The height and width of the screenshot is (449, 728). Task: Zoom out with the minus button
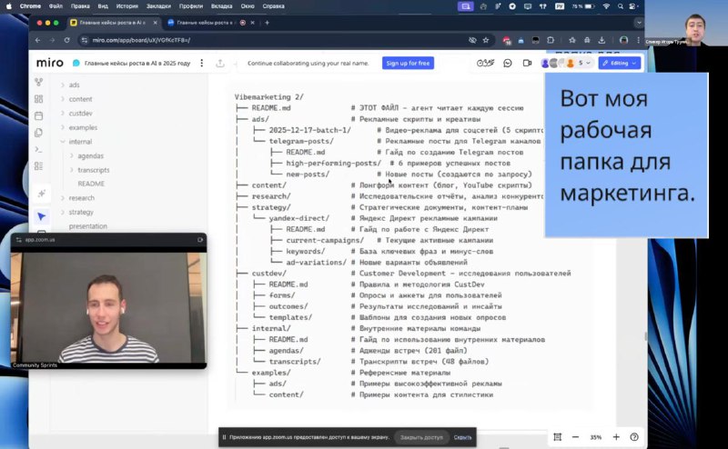(x=575, y=437)
